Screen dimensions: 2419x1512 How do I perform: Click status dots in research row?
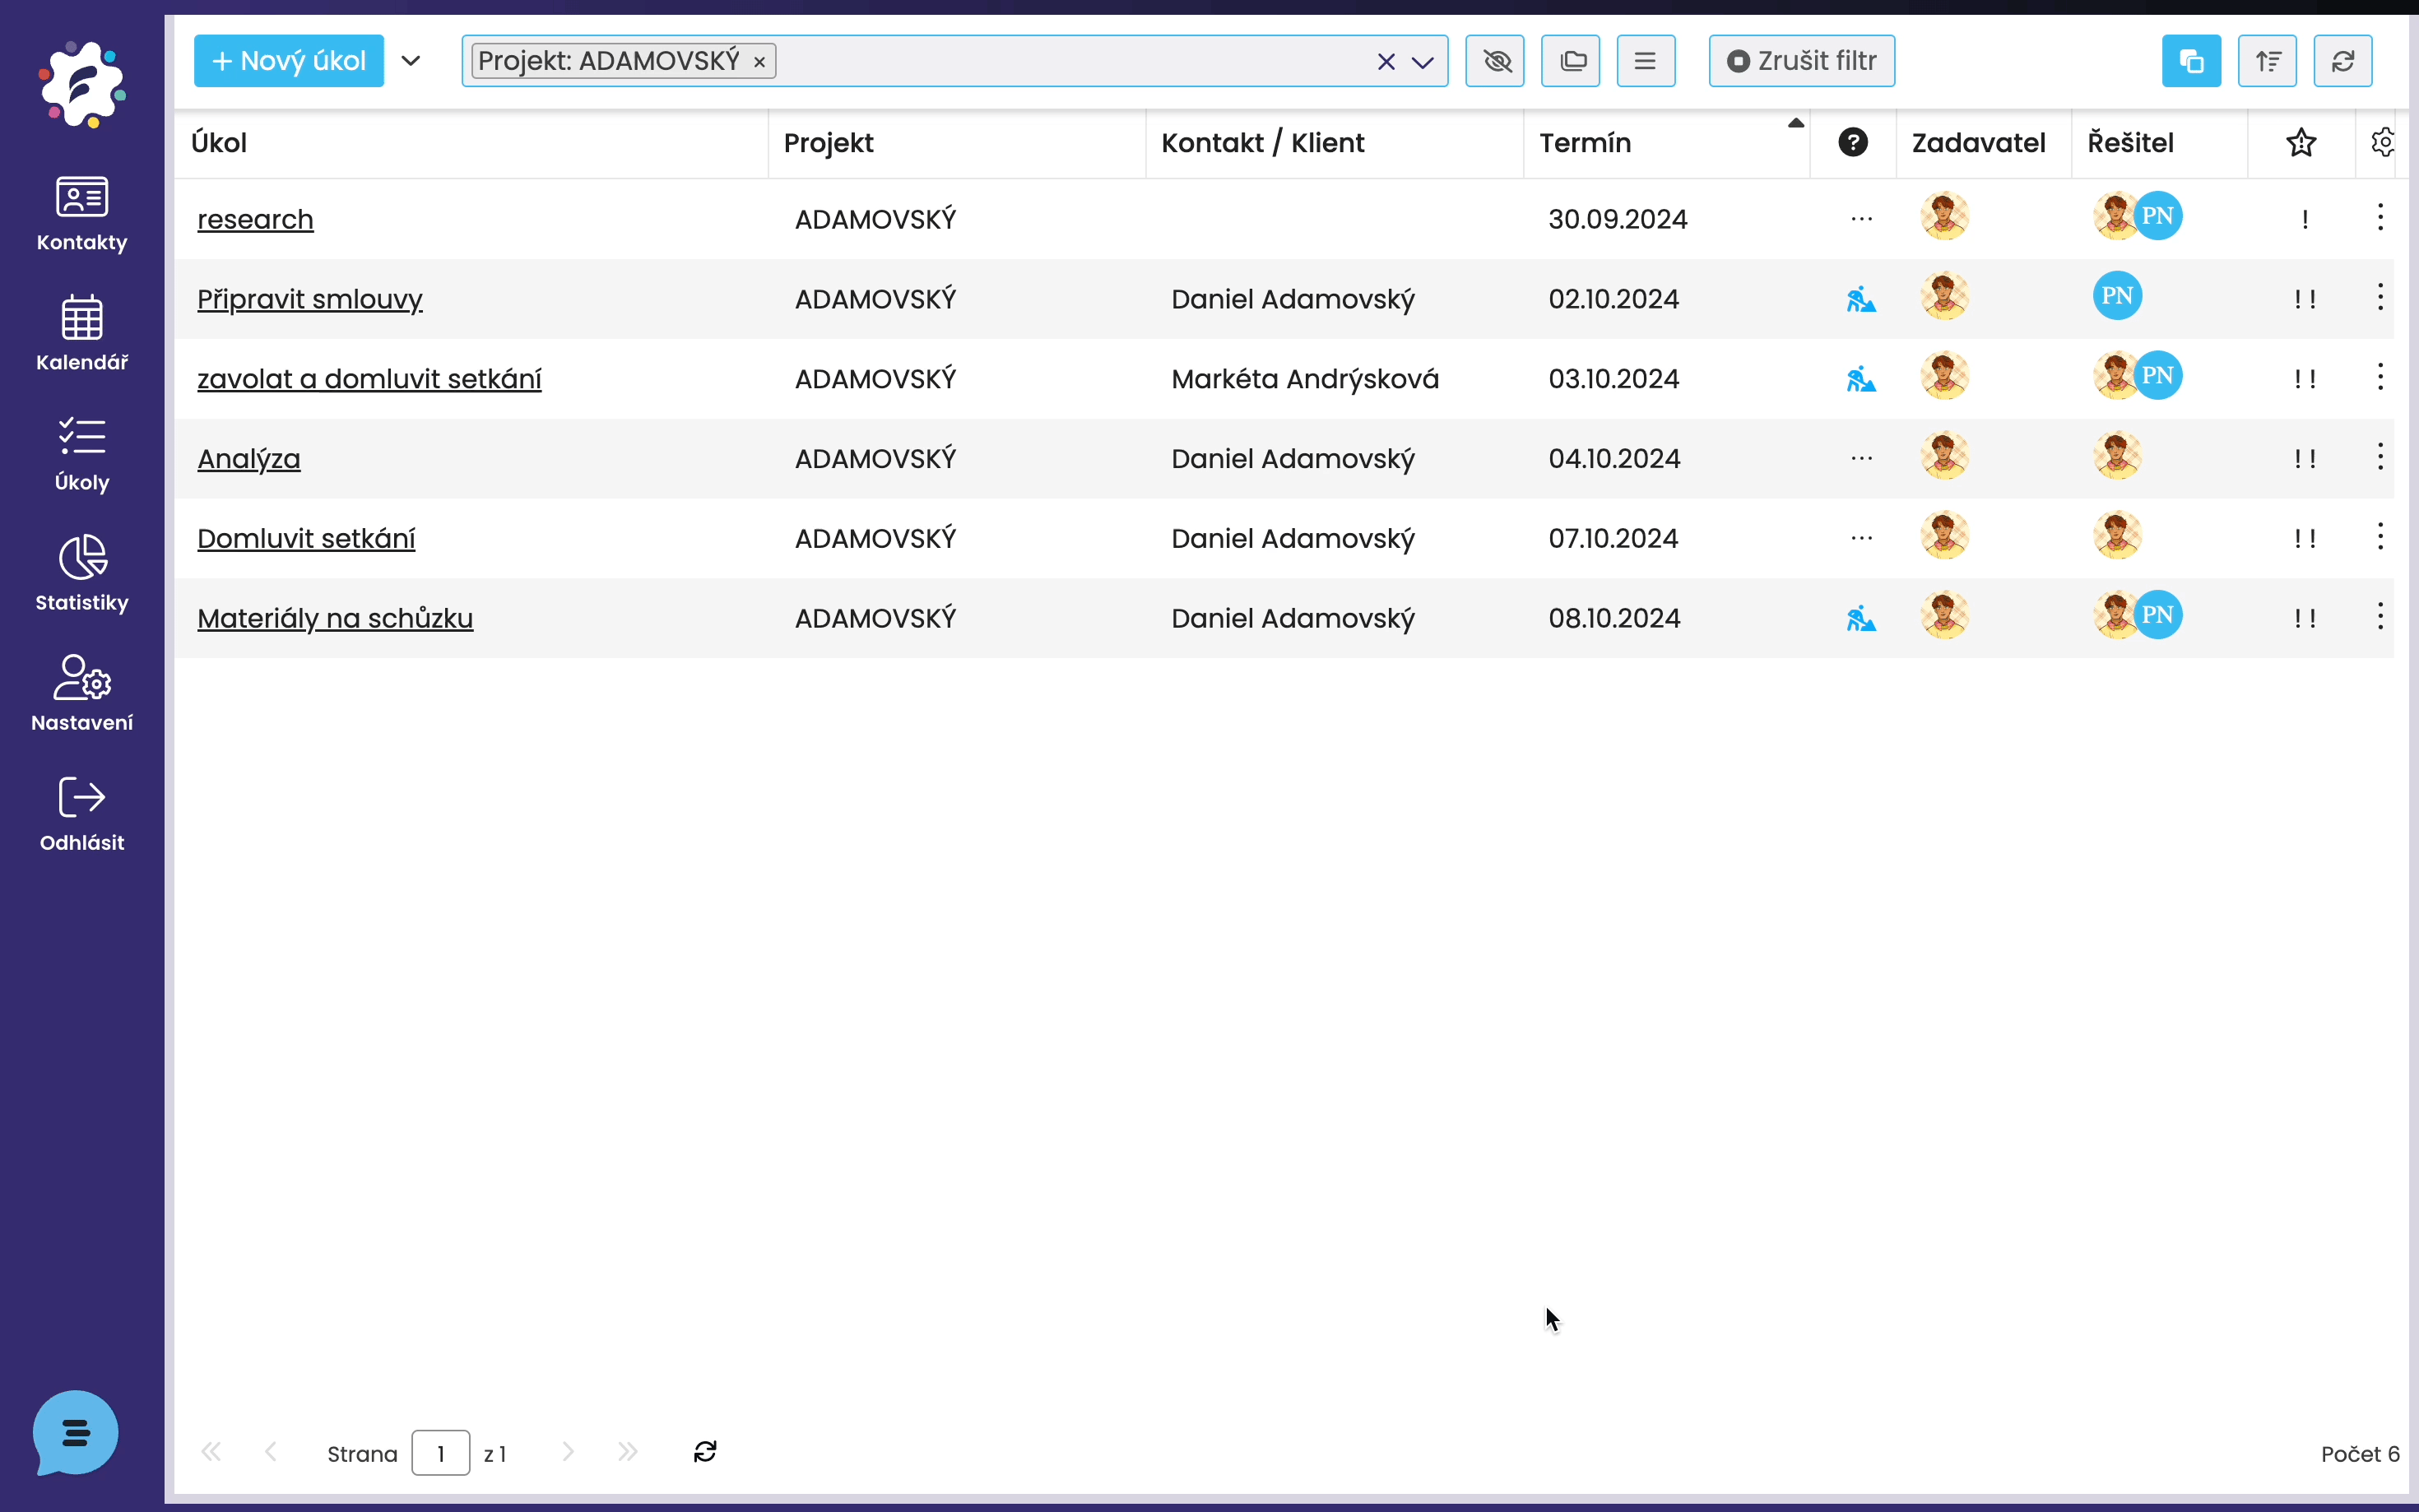(x=1861, y=219)
